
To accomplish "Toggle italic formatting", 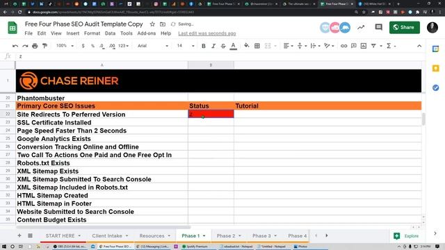I will [213, 46].
